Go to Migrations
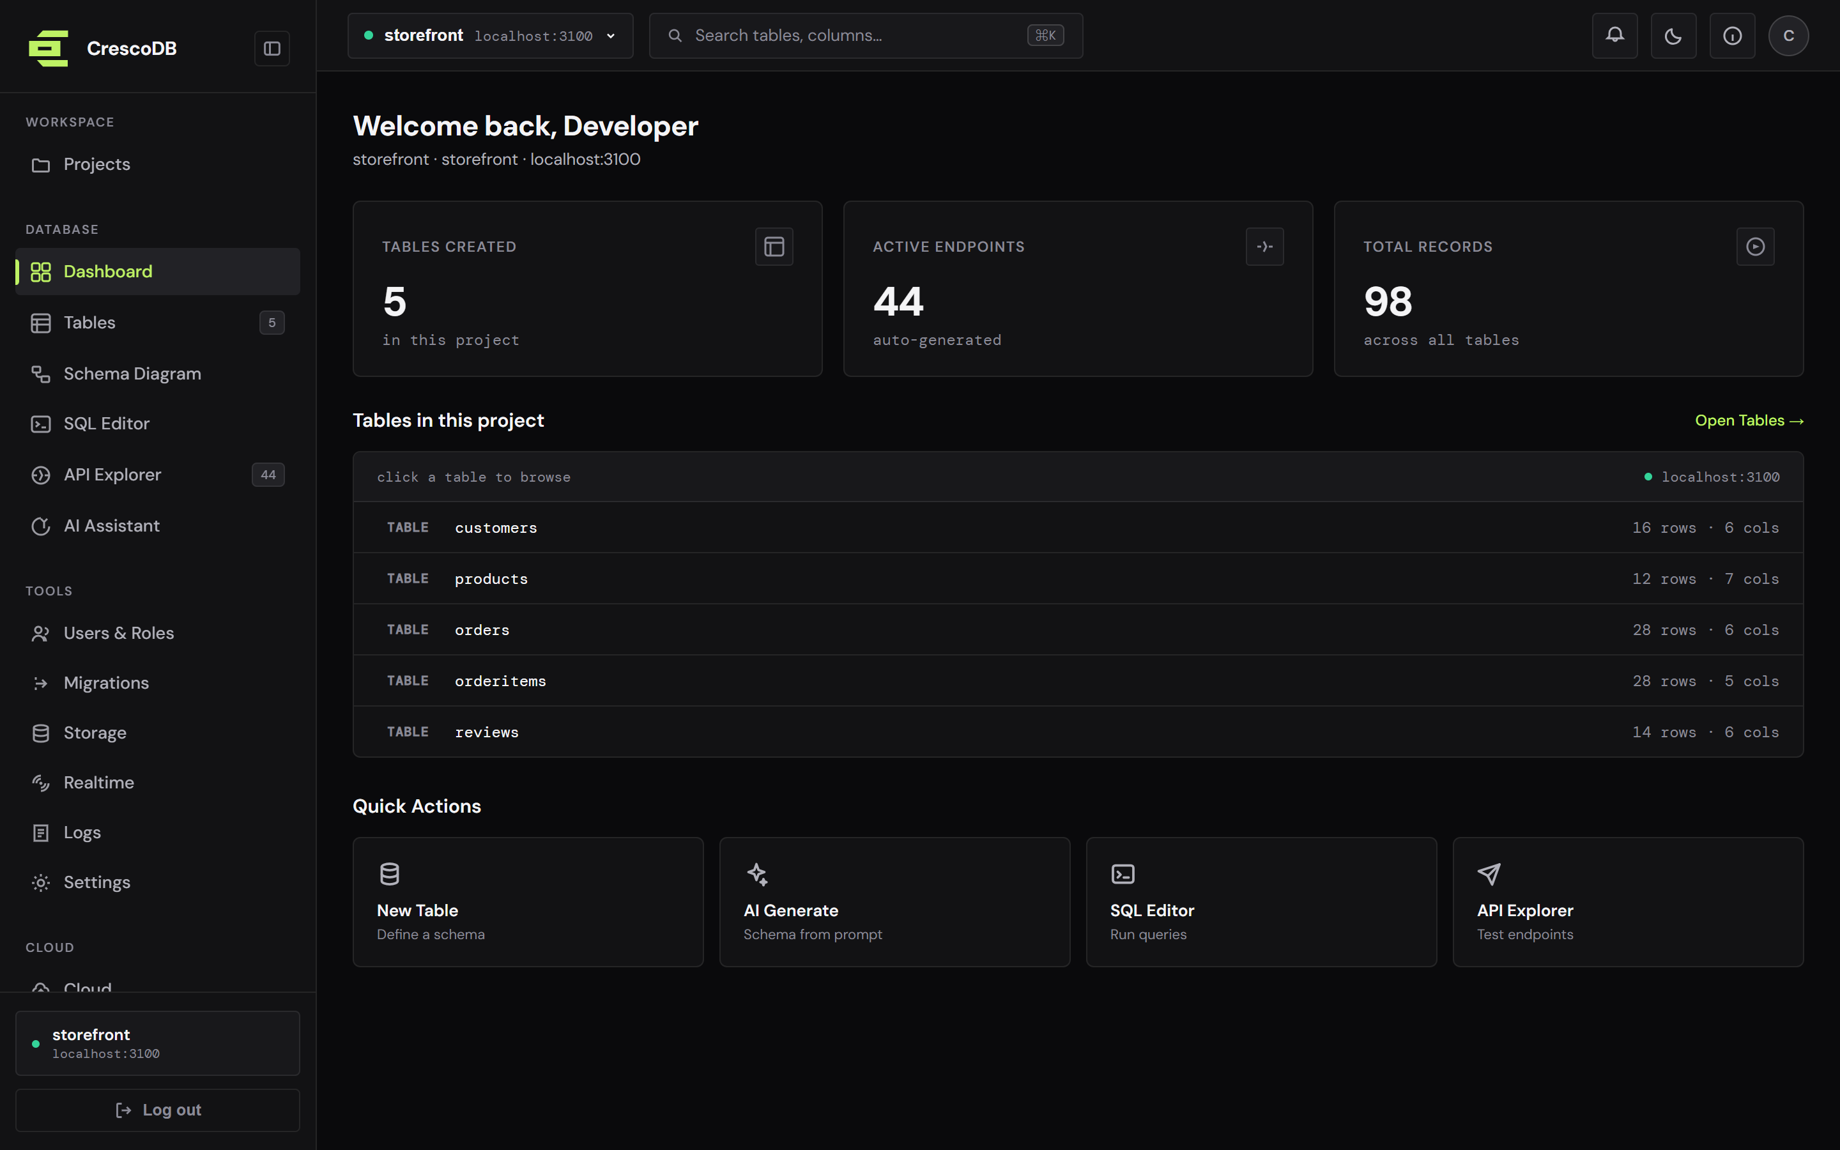The height and width of the screenshot is (1150, 1840). pyautogui.click(x=157, y=683)
